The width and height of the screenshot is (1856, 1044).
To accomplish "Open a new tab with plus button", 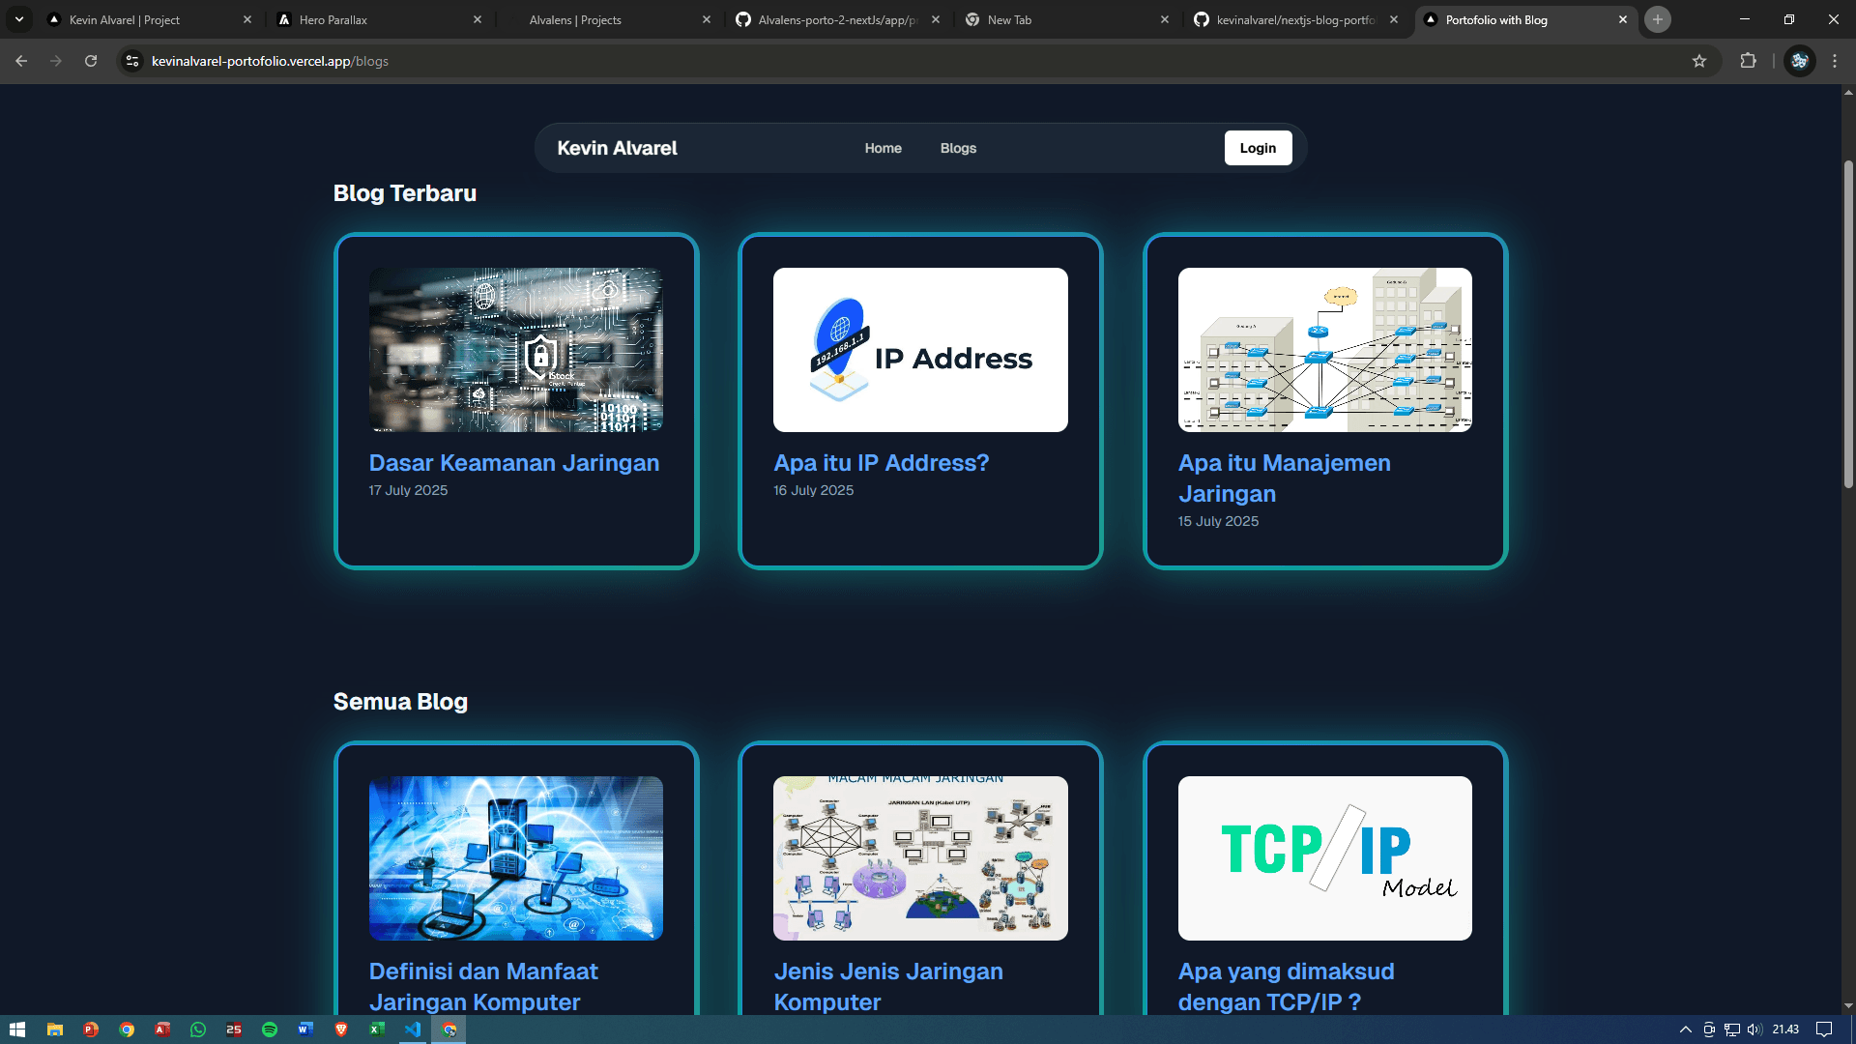I will [x=1658, y=19].
